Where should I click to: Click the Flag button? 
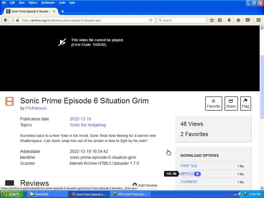(x=245, y=103)
